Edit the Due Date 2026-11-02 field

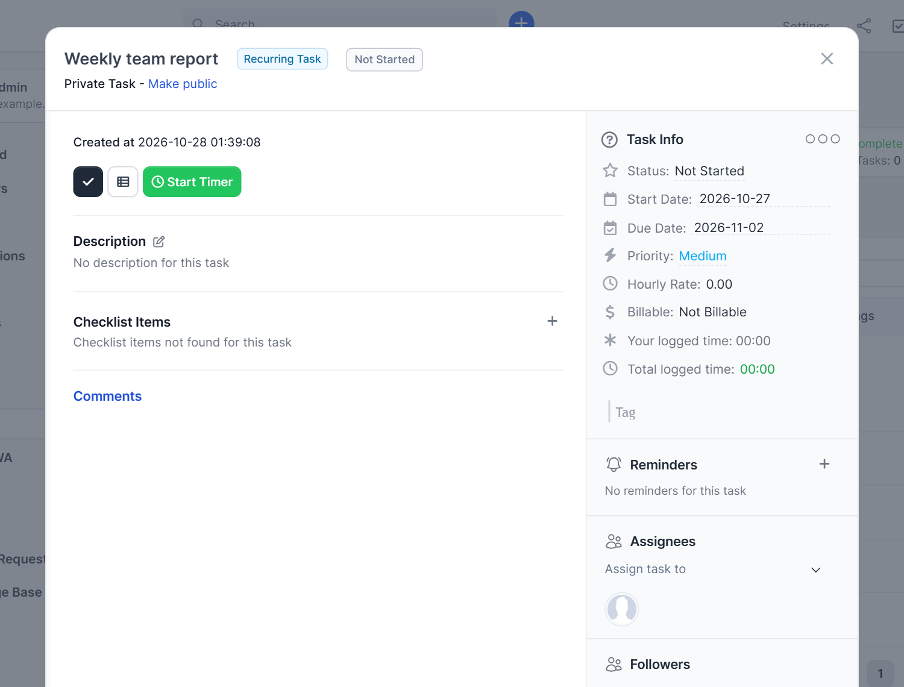pos(762,228)
